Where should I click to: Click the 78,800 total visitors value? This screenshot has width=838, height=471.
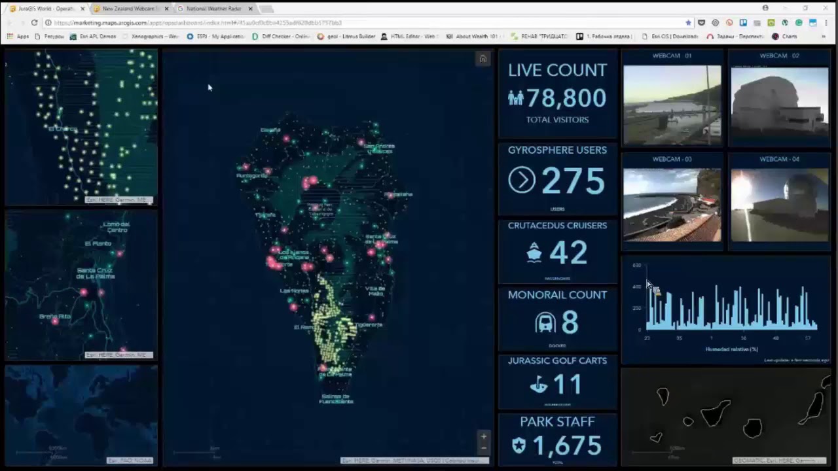(x=566, y=99)
